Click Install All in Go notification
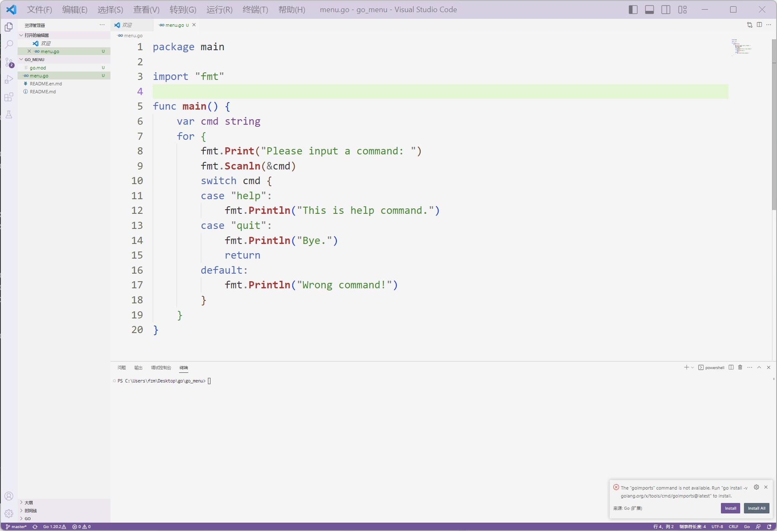Image resolution: width=777 pixels, height=531 pixels. [756, 508]
